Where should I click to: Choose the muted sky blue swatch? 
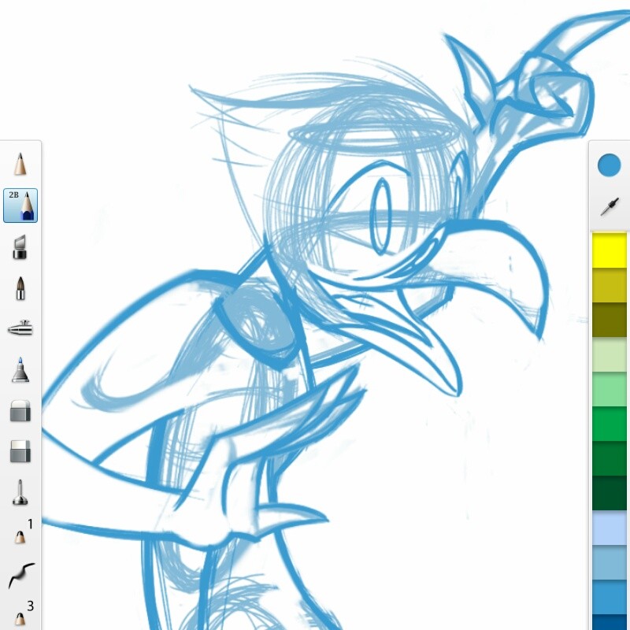coord(609,562)
